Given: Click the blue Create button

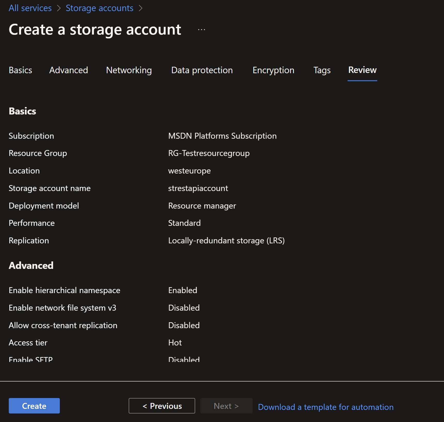Looking at the screenshot, I should 34,406.
